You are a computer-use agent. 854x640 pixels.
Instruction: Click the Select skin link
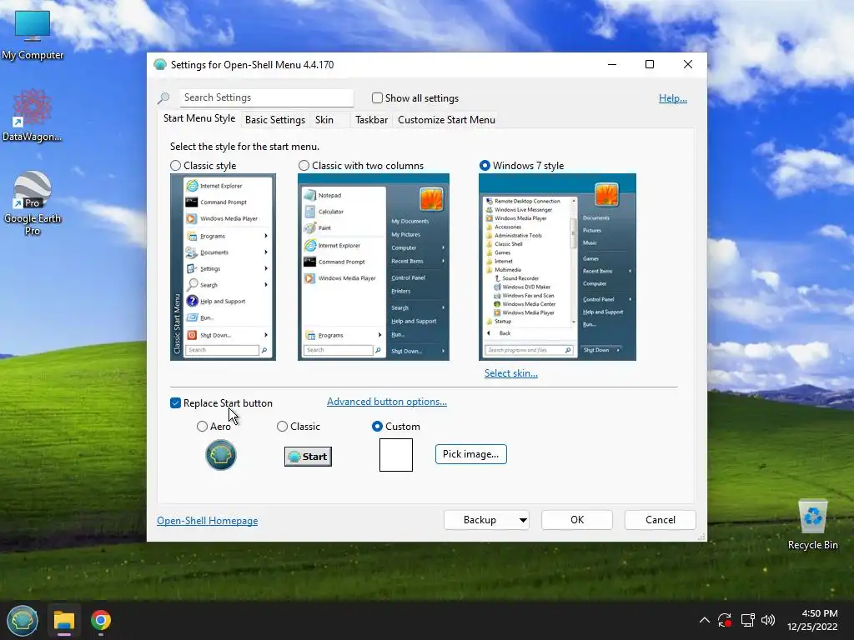point(511,373)
